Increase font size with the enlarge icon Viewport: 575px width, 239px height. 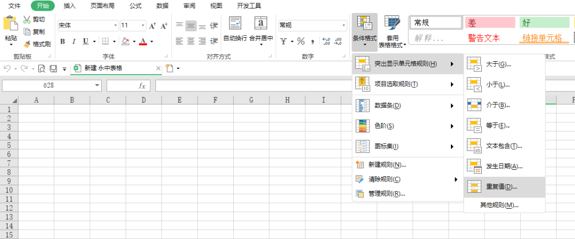(153, 26)
